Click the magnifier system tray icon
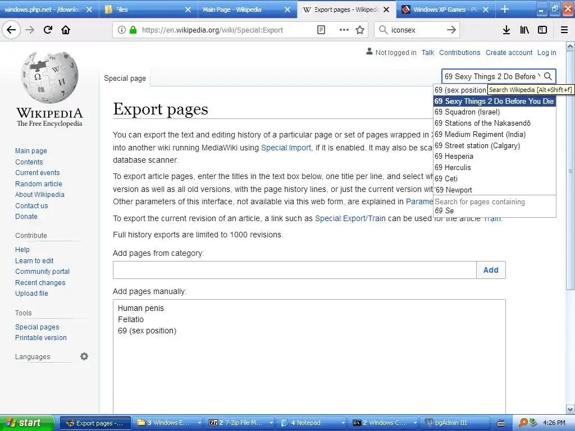Image resolution: width=575 pixels, height=431 pixels. (523, 423)
